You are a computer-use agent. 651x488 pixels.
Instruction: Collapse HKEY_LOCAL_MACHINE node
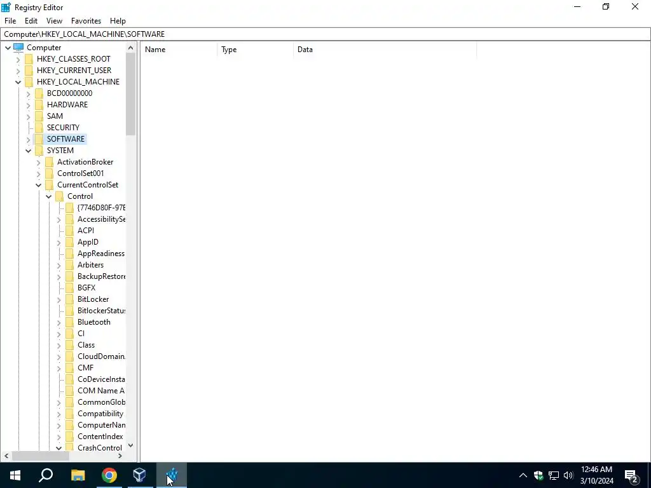[18, 82]
